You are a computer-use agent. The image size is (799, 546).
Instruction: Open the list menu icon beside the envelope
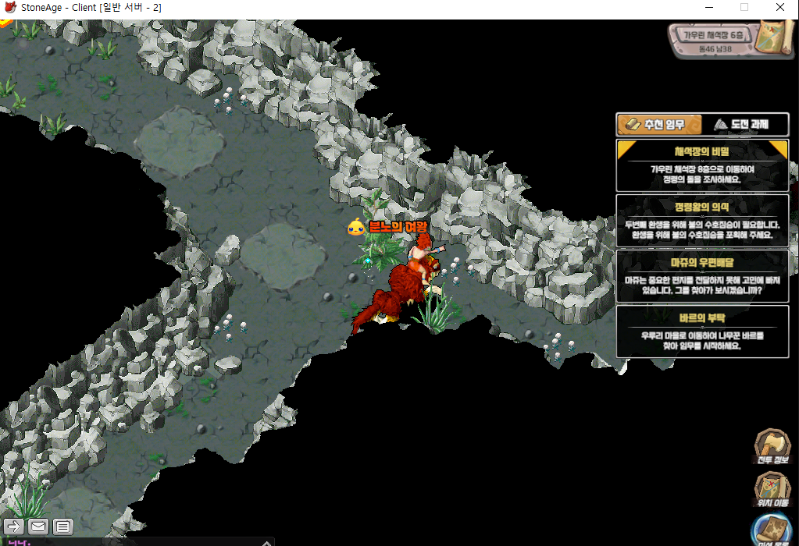(x=63, y=526)
